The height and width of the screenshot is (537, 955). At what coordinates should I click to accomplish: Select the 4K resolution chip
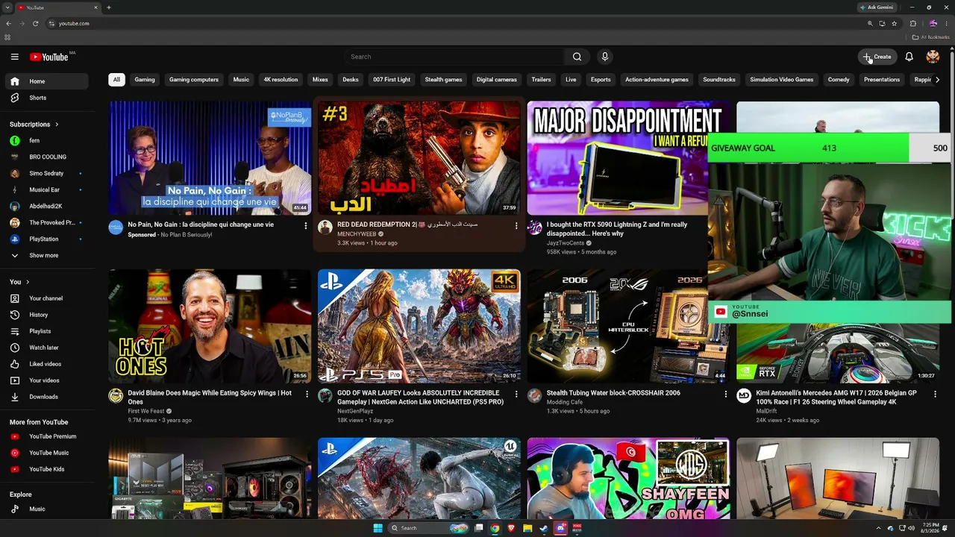[x=281, y=80]
